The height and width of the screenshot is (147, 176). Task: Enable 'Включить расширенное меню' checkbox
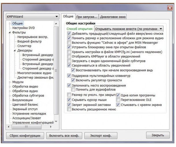point(69,109)
